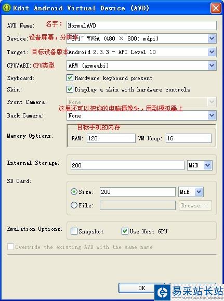
Task: Close the Edit Android Virtual Device dialog
Action: tap(216, 8)
